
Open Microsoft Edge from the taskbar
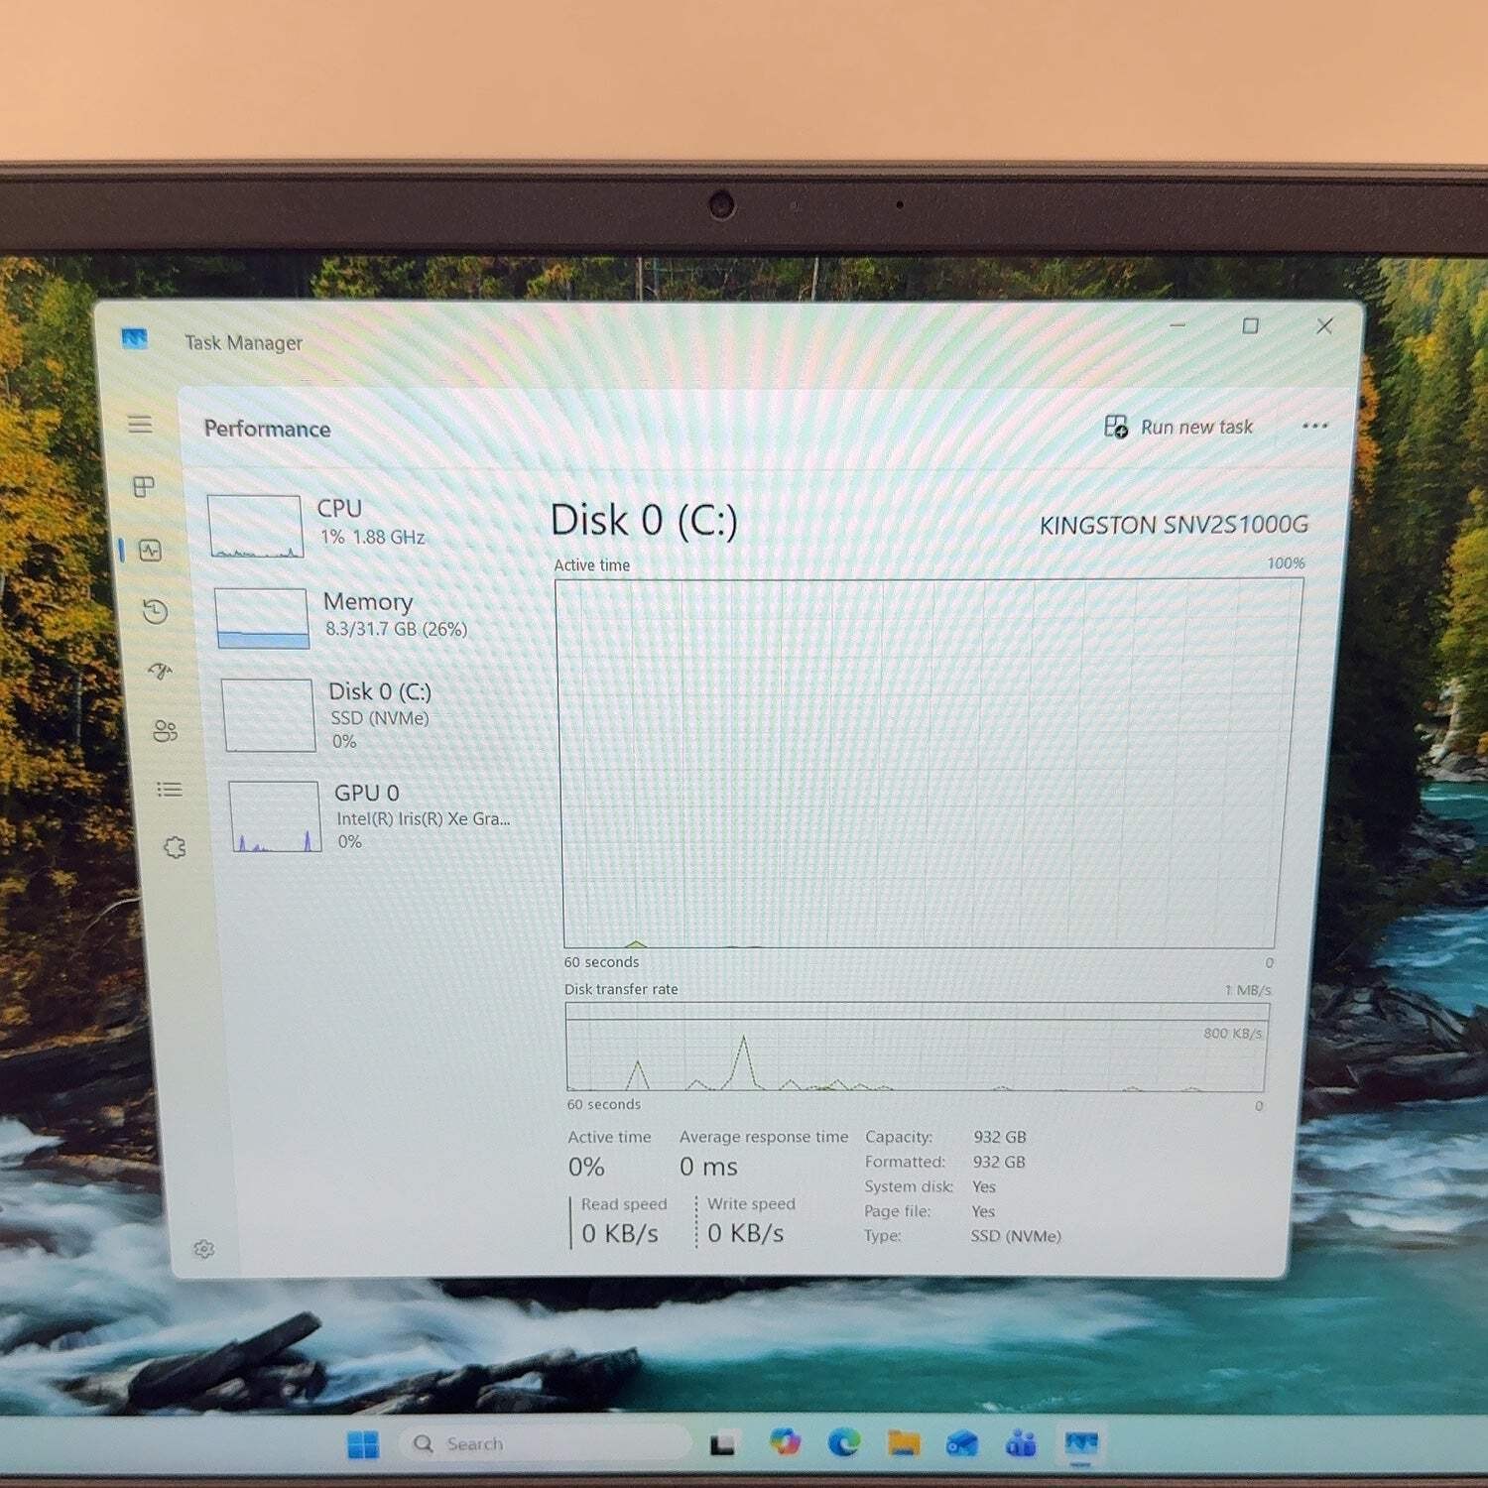(844, 1442)
